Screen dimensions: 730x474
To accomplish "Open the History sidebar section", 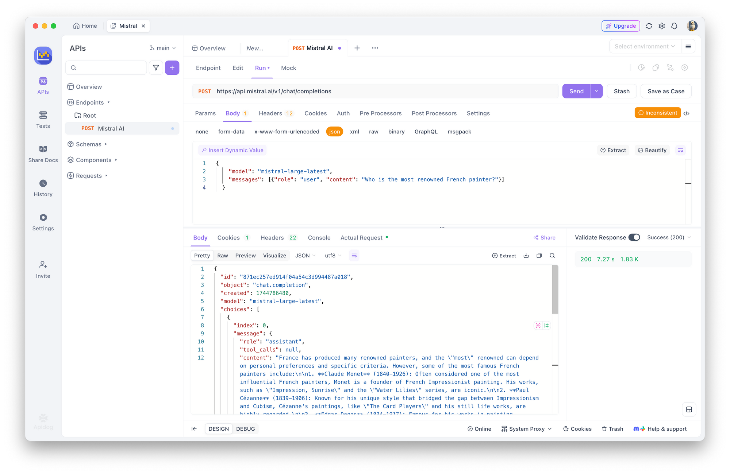I will (43, 188).
